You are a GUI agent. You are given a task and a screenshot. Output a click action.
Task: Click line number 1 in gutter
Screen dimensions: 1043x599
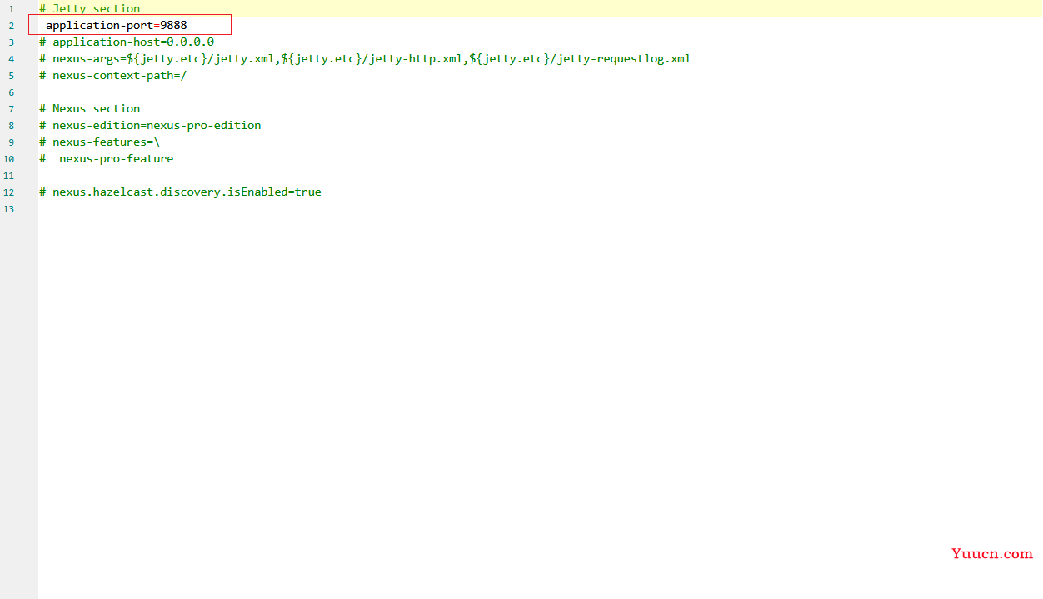[x=12, y=9]
